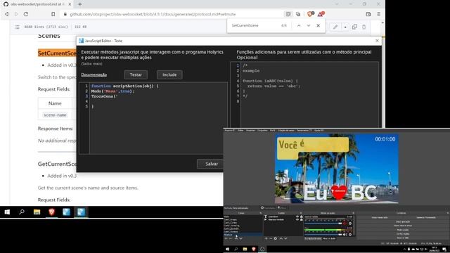The width and height of the screenshot is (450, 253).
Task: Open the Brave hamburger menu
Action: point(378,14)
